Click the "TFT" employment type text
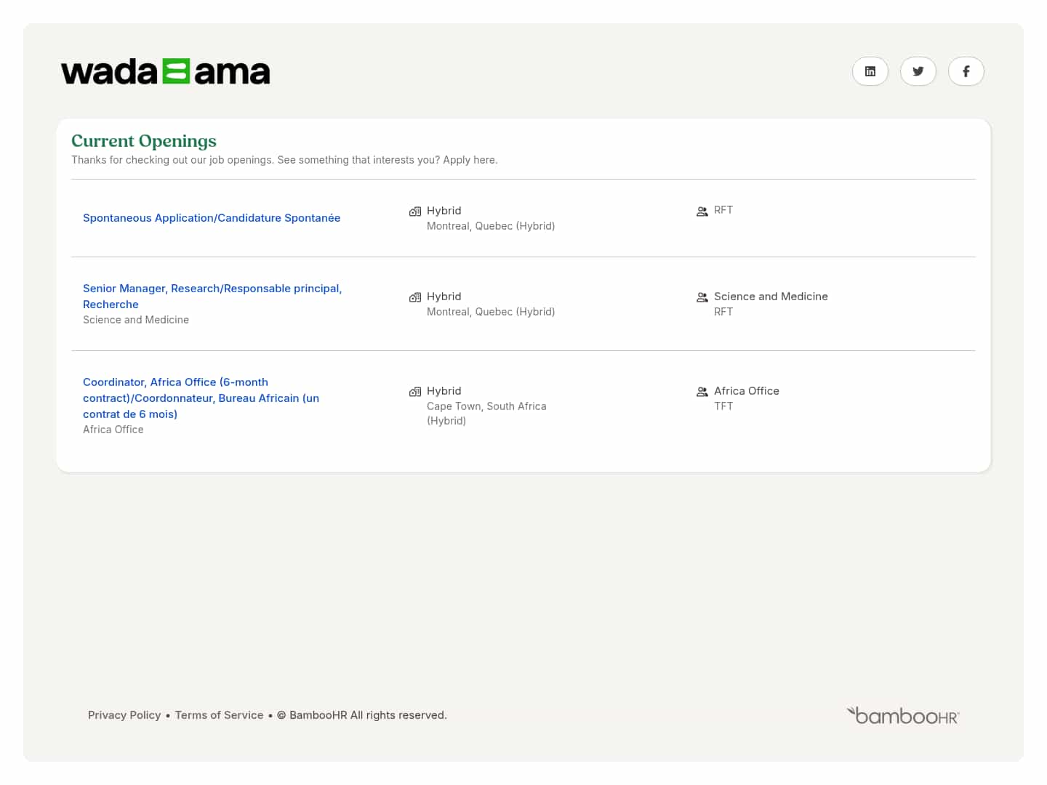The width and height of the screenshot is (1047, 785). 723,406
